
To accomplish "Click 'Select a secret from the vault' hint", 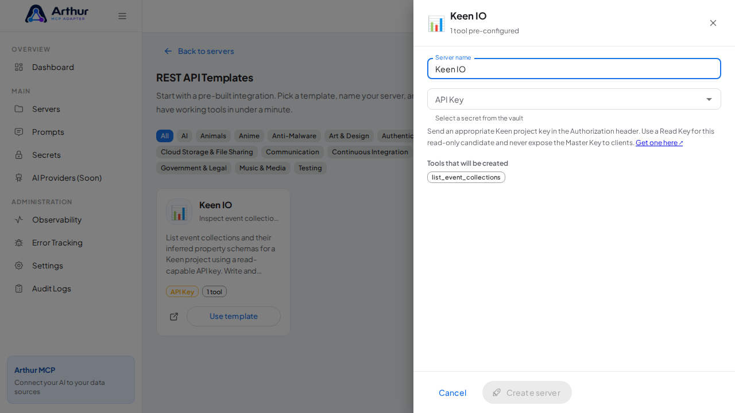I will tap(479, 118).
